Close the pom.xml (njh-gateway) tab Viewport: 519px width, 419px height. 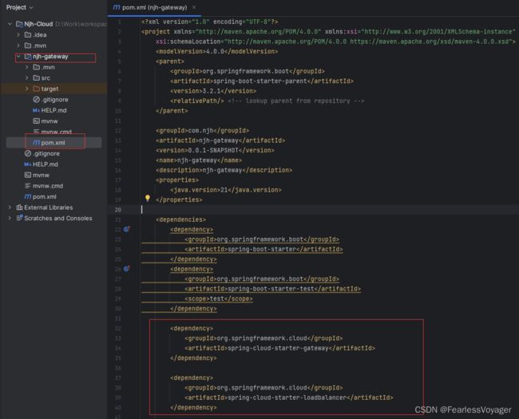[x=194, y=7]
